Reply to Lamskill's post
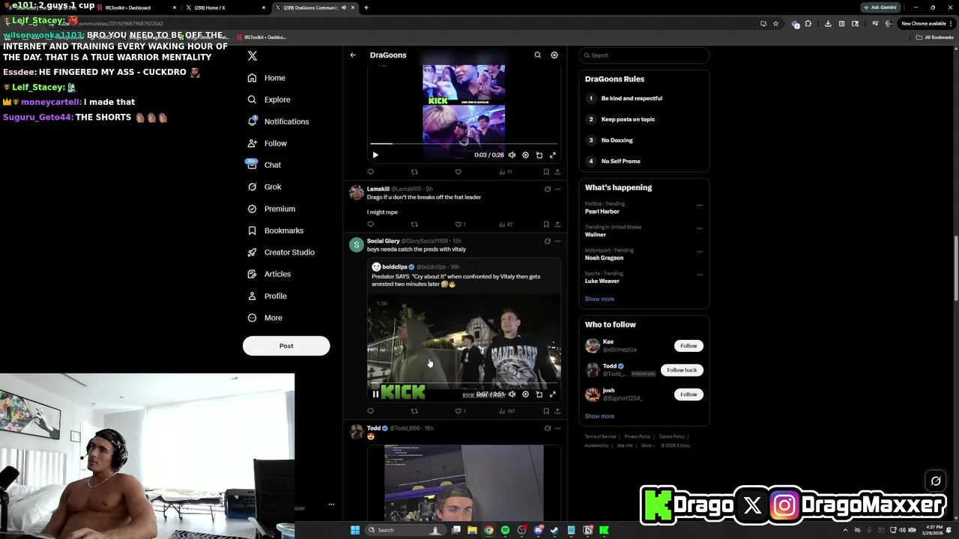Viewport: 959px width, 539px height. click(370, 224)
